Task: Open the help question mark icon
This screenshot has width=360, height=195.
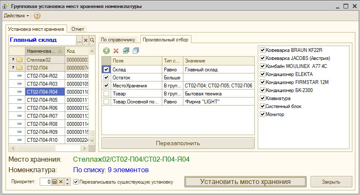Action: point(37,16)
